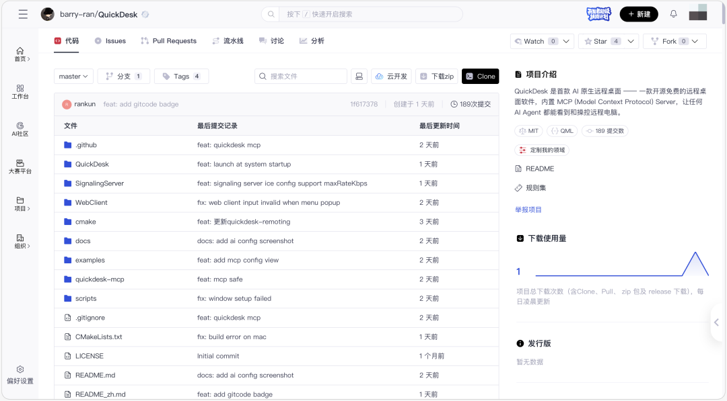Click commit hash 1f617378
The height and width of the screenshot is (401, 727).
click(364, 104)
